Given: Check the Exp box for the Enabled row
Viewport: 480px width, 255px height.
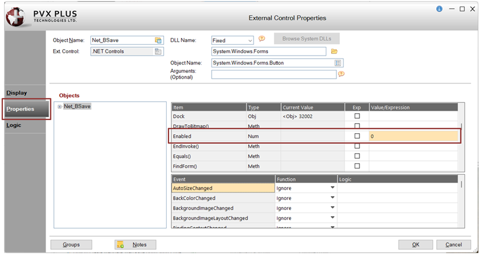Looking at the screenshot, I should (x=357, y=135).
